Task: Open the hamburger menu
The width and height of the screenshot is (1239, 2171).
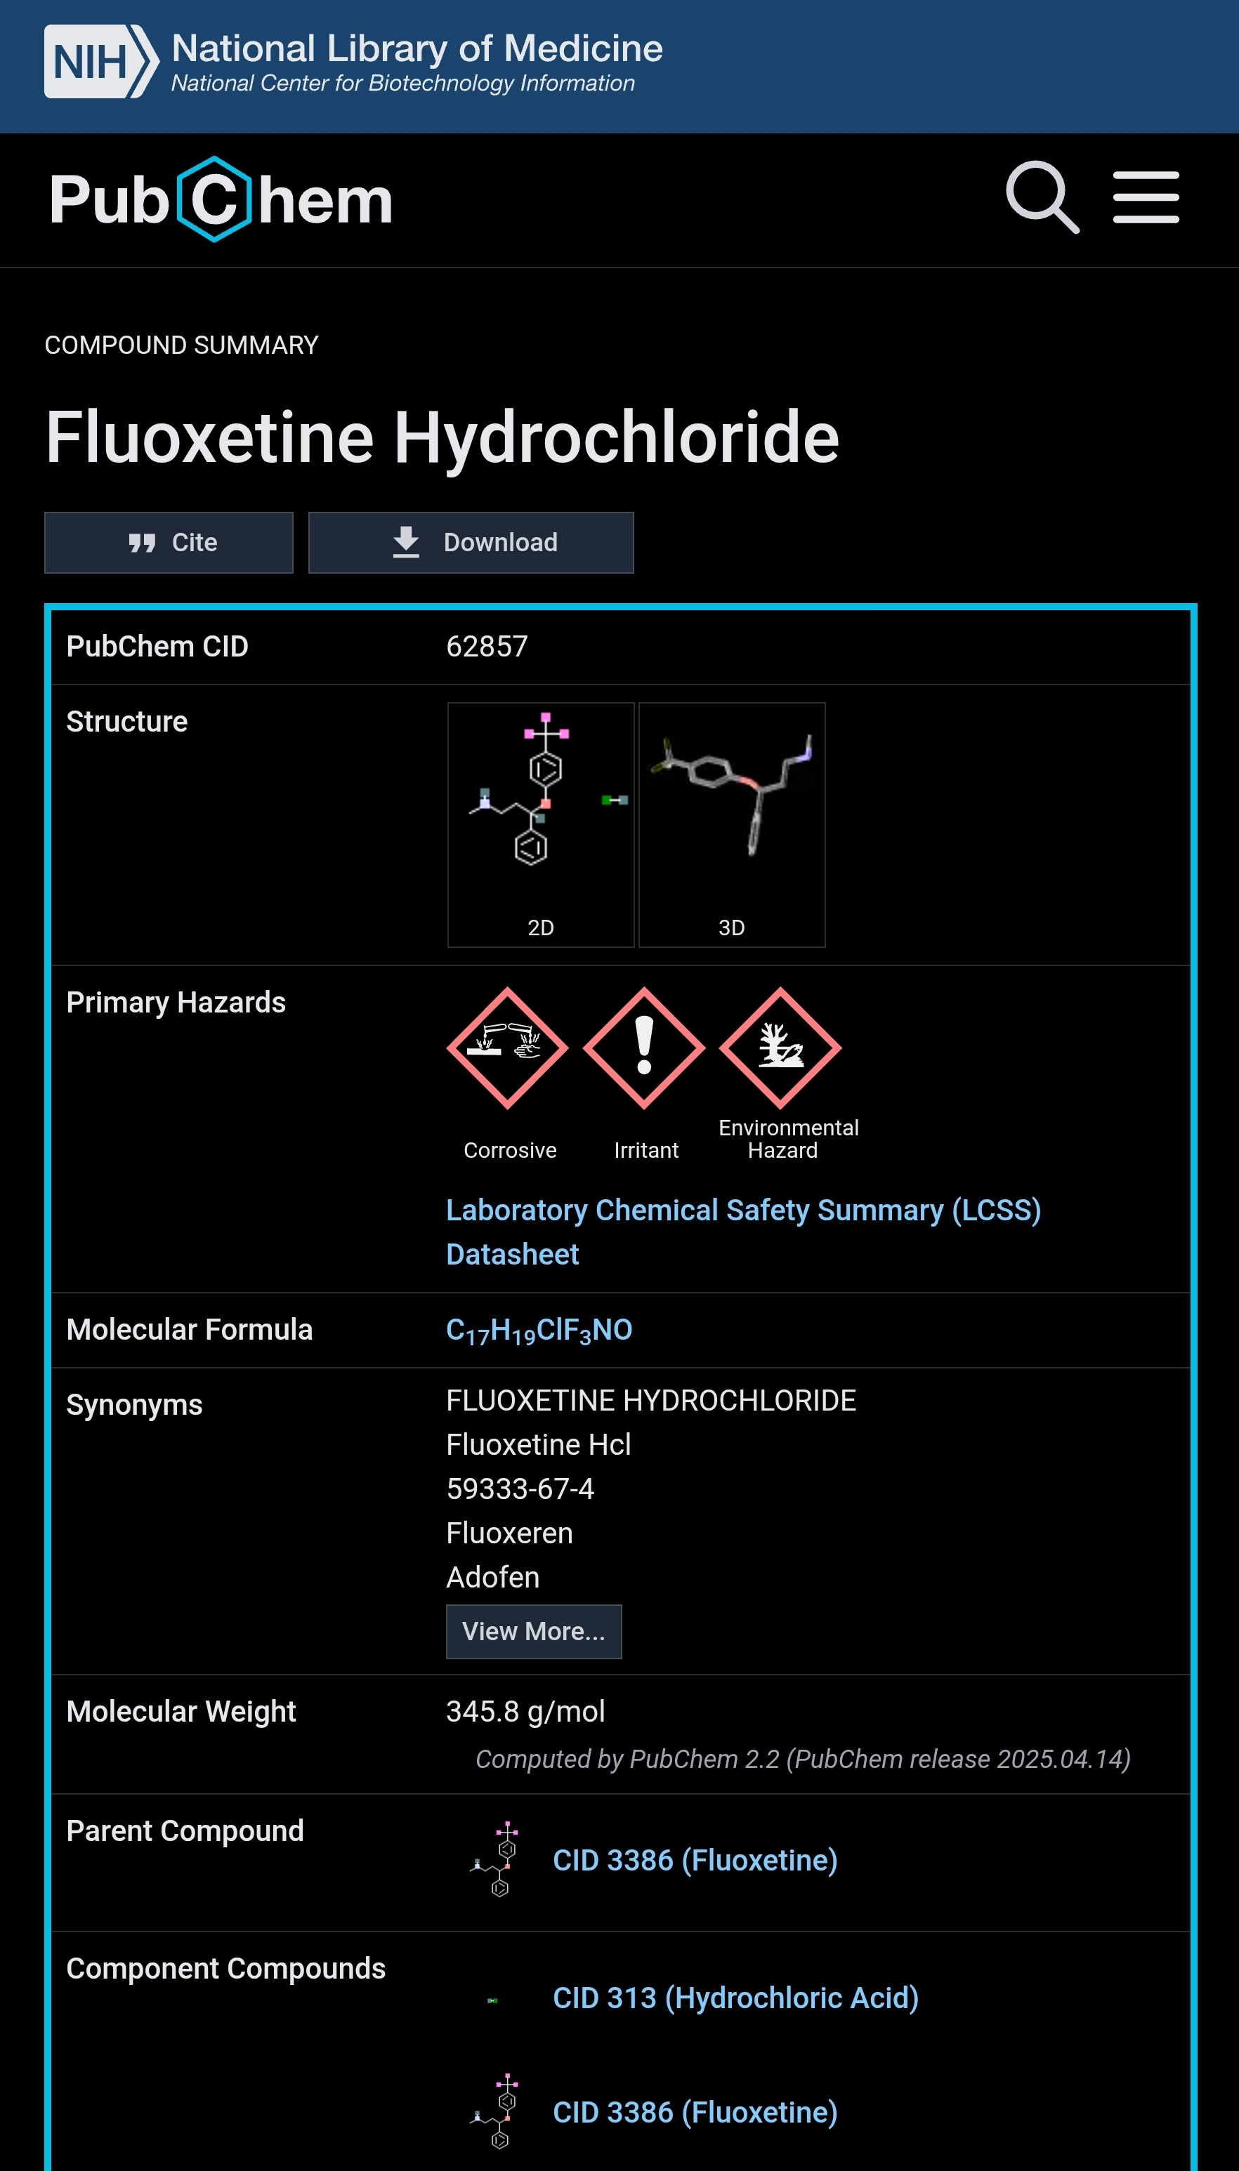Action: 1146,197
